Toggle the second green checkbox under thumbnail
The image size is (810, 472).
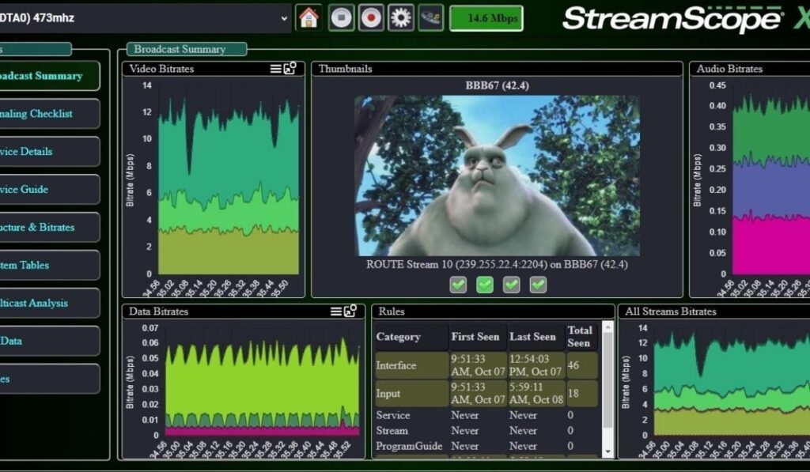click(x=485, y=285)
